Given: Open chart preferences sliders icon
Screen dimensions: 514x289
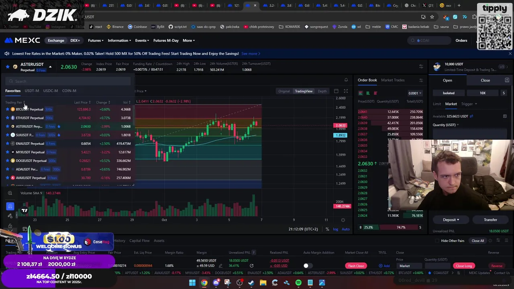Looking at the screenshot, I should pyautogui.click(x=421, y=67).
